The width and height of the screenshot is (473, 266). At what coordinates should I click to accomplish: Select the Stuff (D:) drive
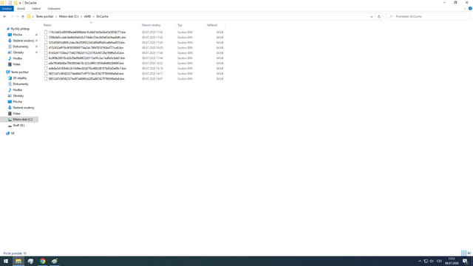click(18, 126)
